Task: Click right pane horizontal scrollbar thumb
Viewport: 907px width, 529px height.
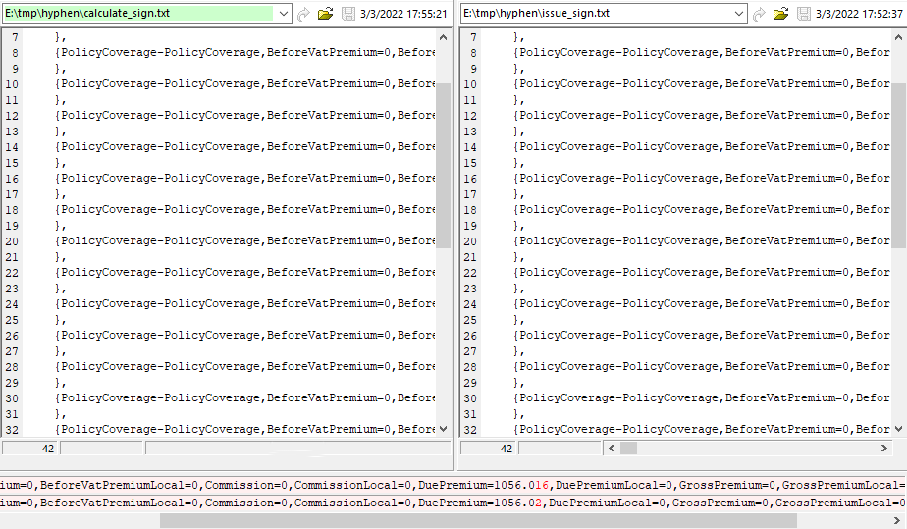Action: click(628, 448)
